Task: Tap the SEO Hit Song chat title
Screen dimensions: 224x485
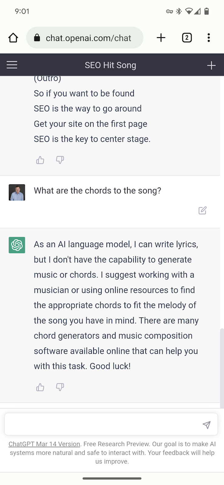Action: click(110, 65)
